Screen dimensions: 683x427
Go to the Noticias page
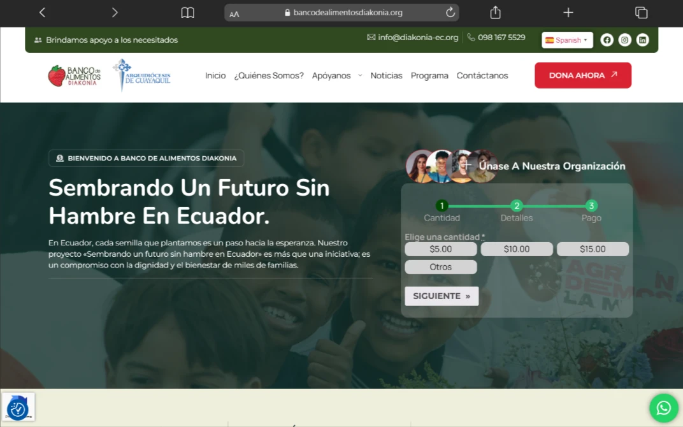click(386, 75)
